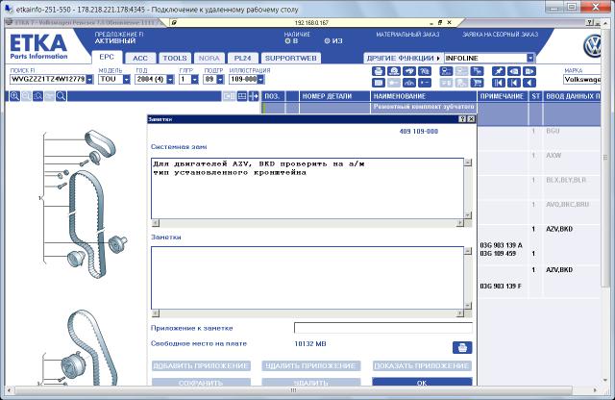Switch to the PL24 tab

tap(242, 58)
